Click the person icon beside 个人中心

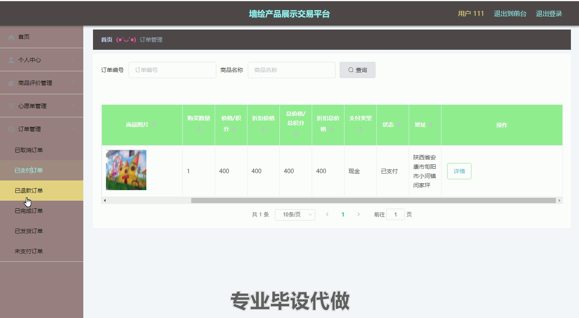11,60
